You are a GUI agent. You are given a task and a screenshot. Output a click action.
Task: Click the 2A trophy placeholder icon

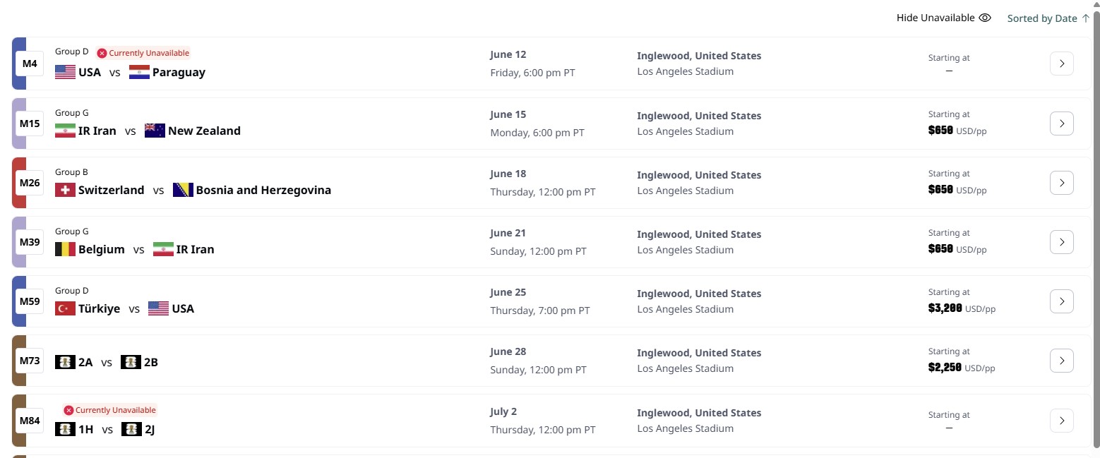pyautogui.click(x=65, y=362)
